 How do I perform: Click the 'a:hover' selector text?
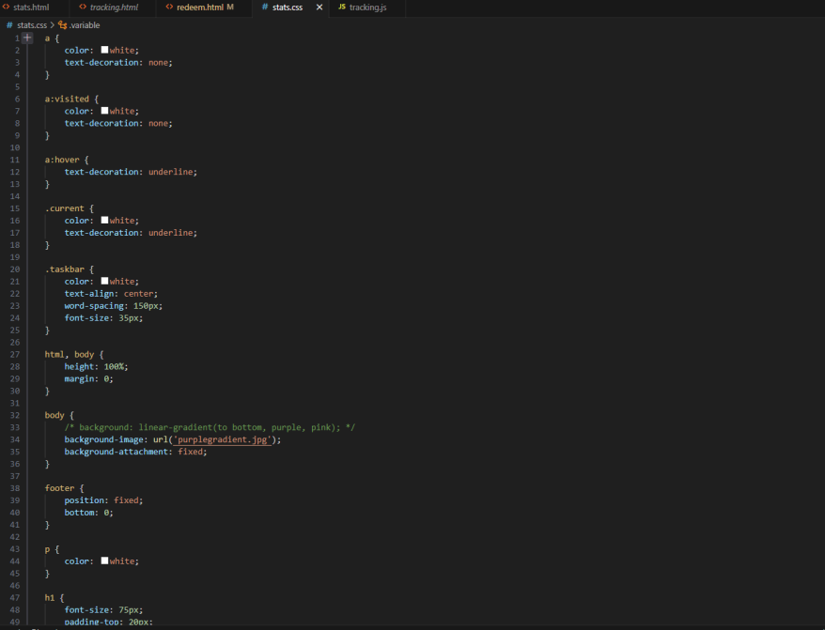62,160
